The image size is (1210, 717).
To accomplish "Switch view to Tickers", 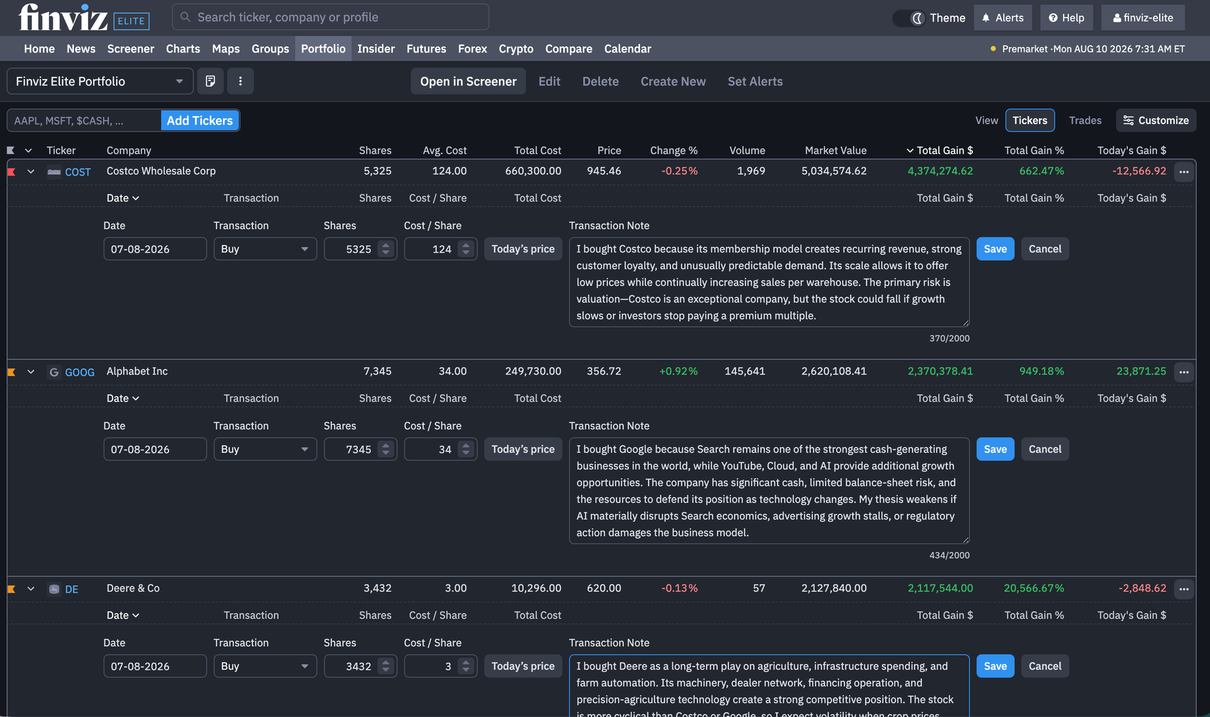I will tap(1030, 120).
